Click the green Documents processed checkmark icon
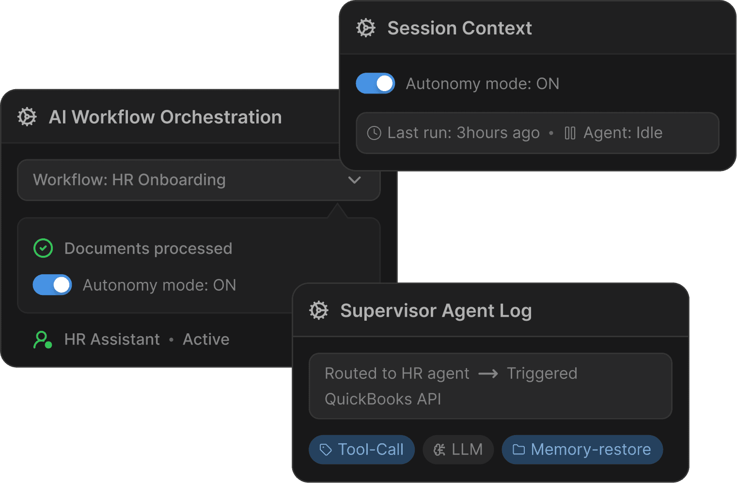Viewport: 737px width, 483px height. pyautogui.click(x=43, y=248)
